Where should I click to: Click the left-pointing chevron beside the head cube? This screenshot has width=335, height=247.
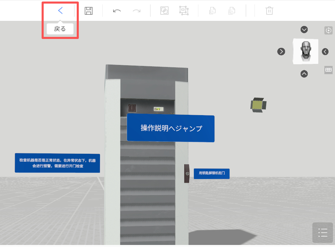pos(325,52)
